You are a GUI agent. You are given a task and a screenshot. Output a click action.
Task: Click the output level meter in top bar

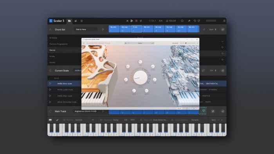click(211, 21)
